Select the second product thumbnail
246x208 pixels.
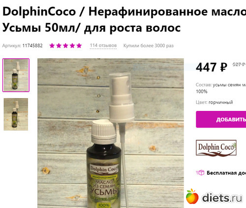pyautogui.click(x=16, y=114)
